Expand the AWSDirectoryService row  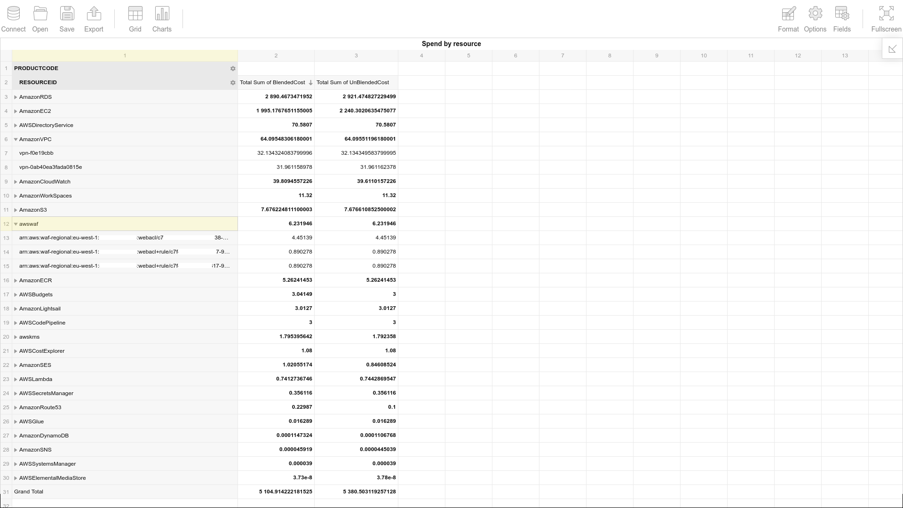(x=16, y=125)
